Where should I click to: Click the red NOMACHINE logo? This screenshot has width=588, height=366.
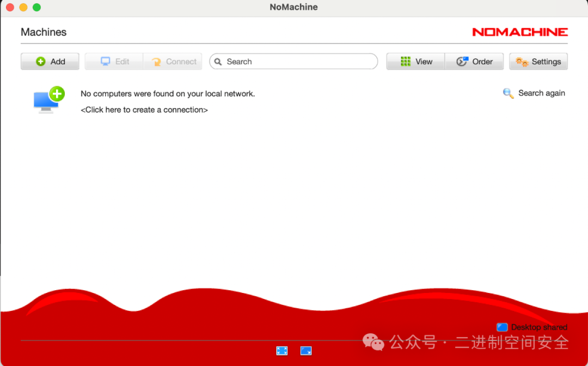tap(519, 32)
